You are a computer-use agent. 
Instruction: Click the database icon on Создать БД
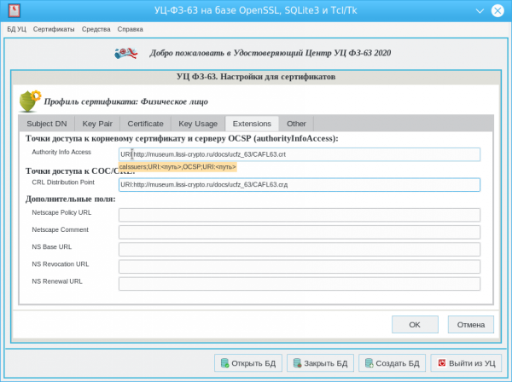pos(369,363)
